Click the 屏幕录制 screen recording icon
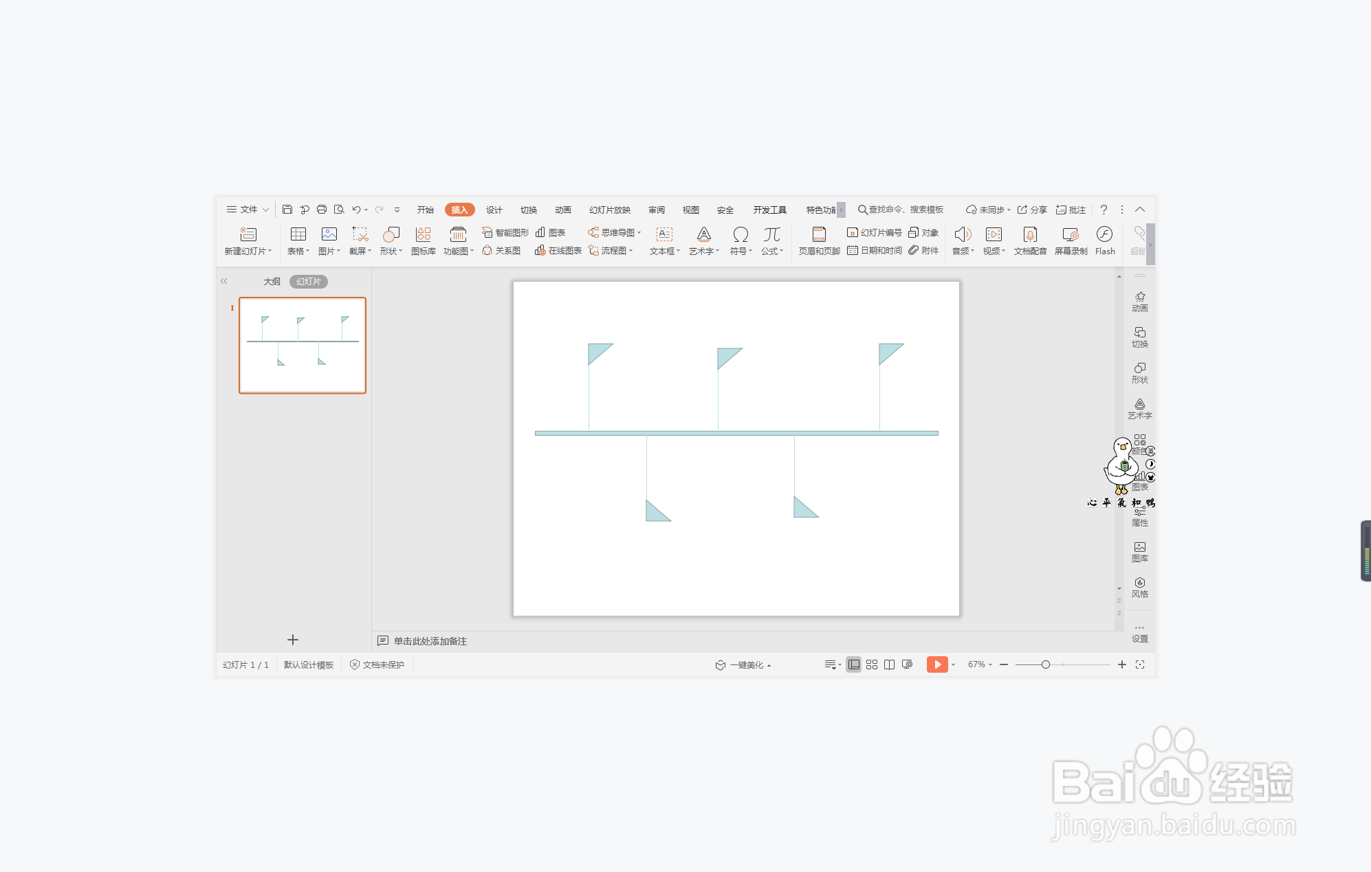 click(1071, 239)
